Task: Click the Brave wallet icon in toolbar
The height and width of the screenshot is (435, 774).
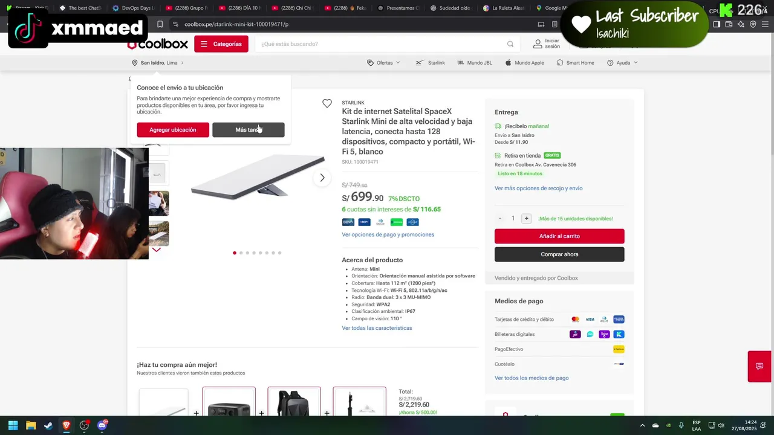Action: (x=729, y=24)
